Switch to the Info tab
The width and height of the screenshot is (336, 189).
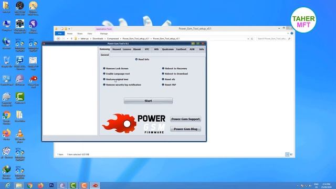click(202, 49)
